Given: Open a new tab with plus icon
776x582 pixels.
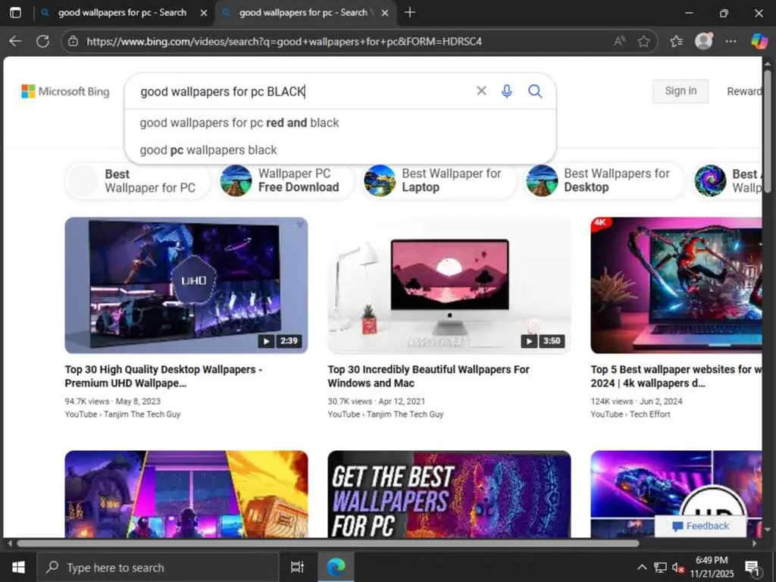Looking at the screenshot, I should pyautogui.click(x=410, y=12).
